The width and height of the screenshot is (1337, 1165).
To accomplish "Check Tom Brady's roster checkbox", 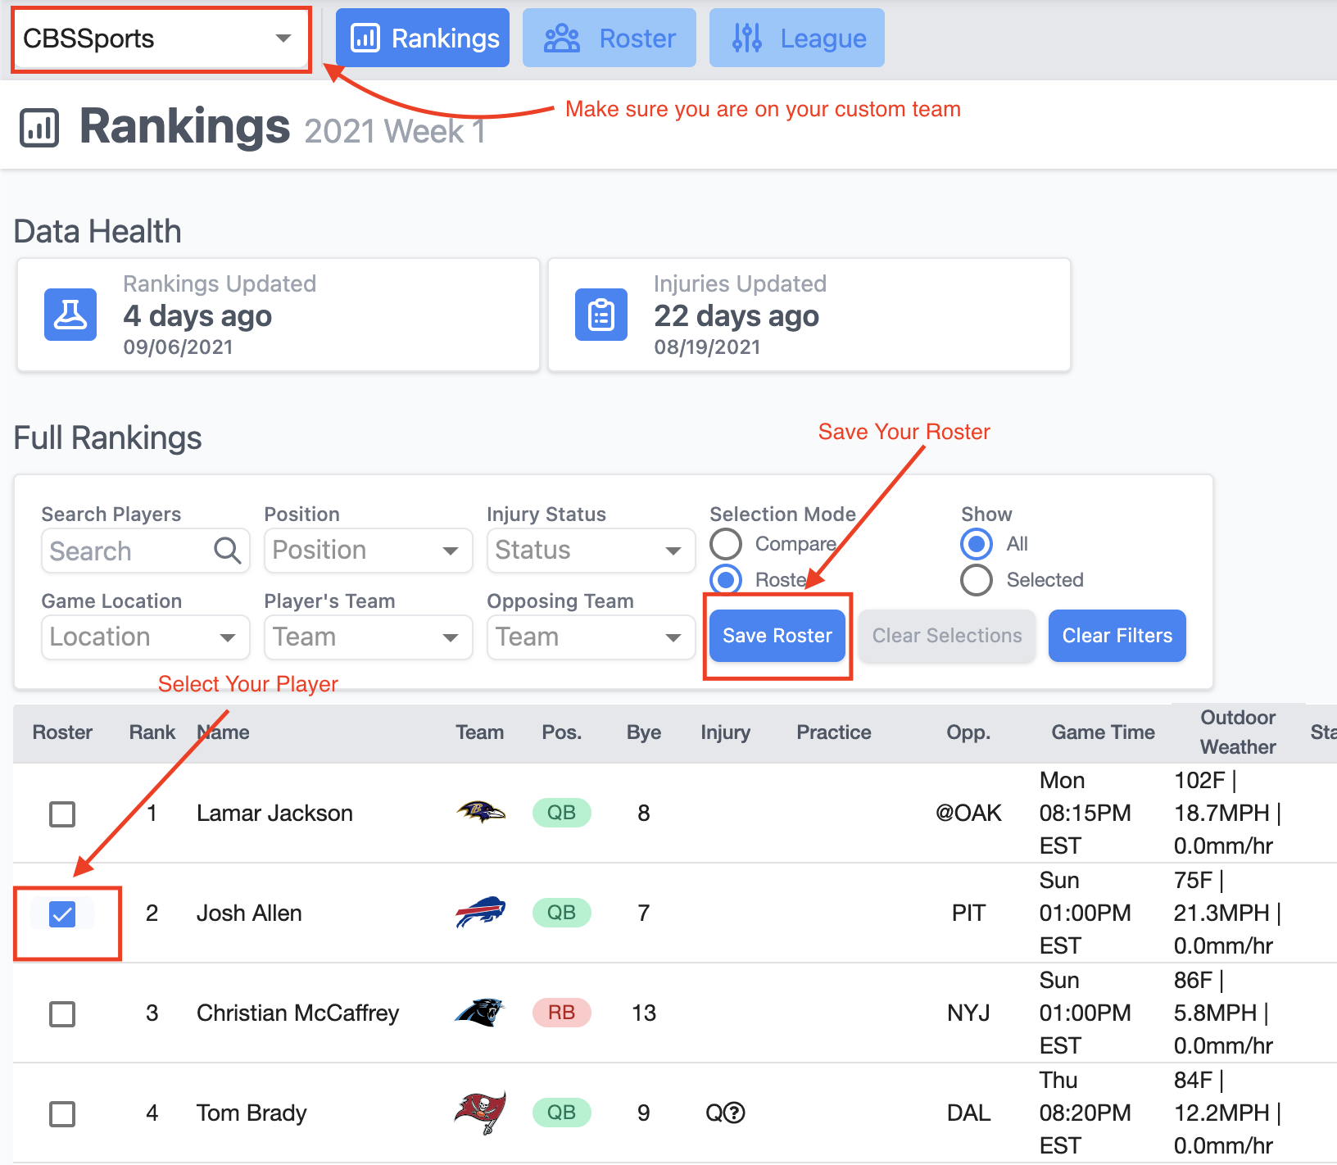I will point(62,1113).
